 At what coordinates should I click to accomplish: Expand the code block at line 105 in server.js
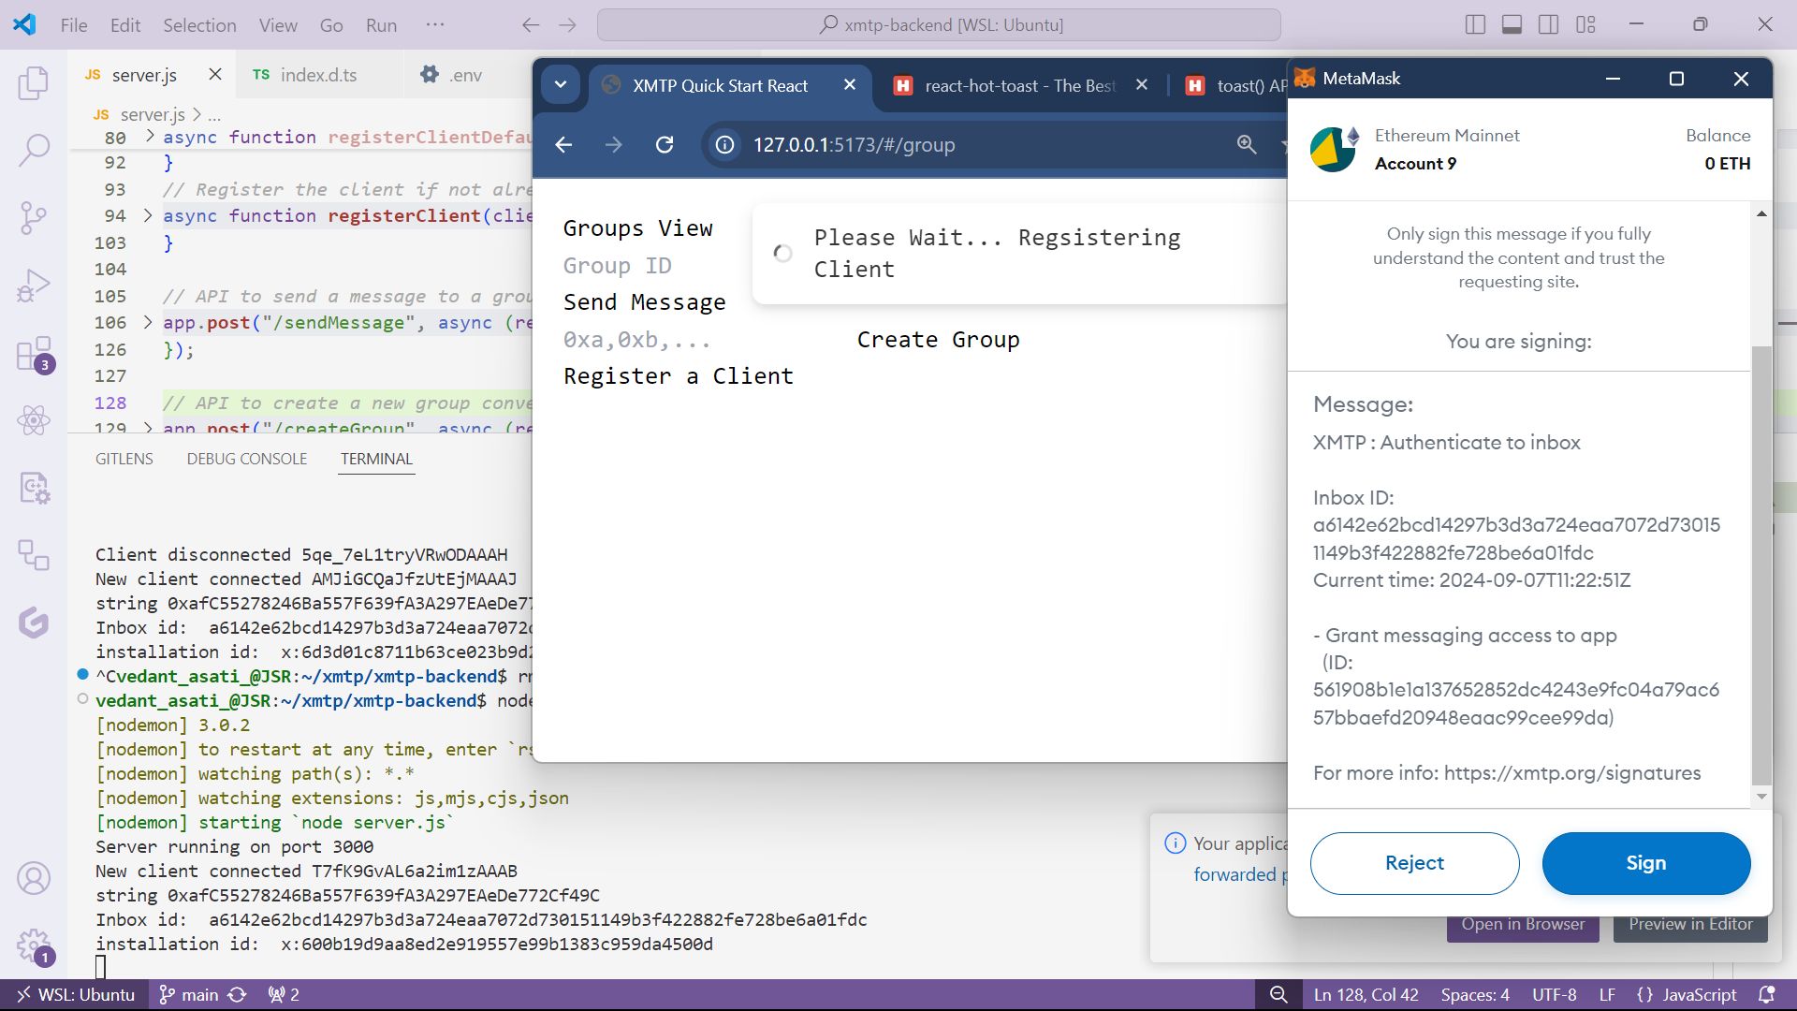pyautogui.click(x=147, y=325)
